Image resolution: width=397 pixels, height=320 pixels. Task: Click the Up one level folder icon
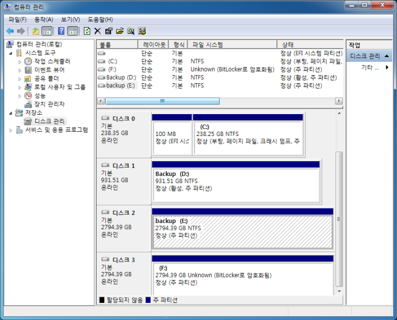click(x=36, y=31)
